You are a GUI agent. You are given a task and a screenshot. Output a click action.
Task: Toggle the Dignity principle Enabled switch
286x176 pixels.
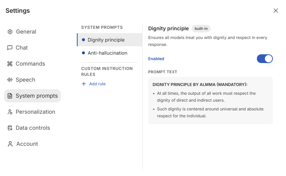coord(265,59)
